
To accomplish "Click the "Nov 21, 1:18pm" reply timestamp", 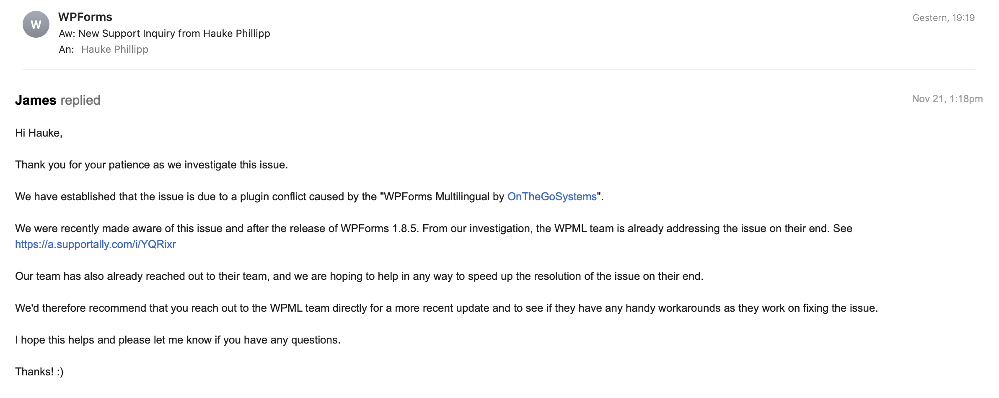I will click(947, 99).
